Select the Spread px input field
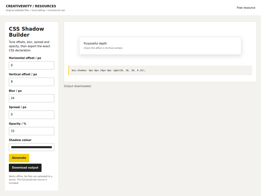This screenshot has height=196, width=261. pos(32,115)
